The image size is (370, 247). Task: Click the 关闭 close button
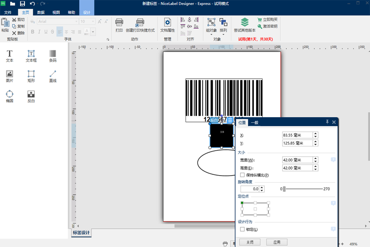click(250, 242)
